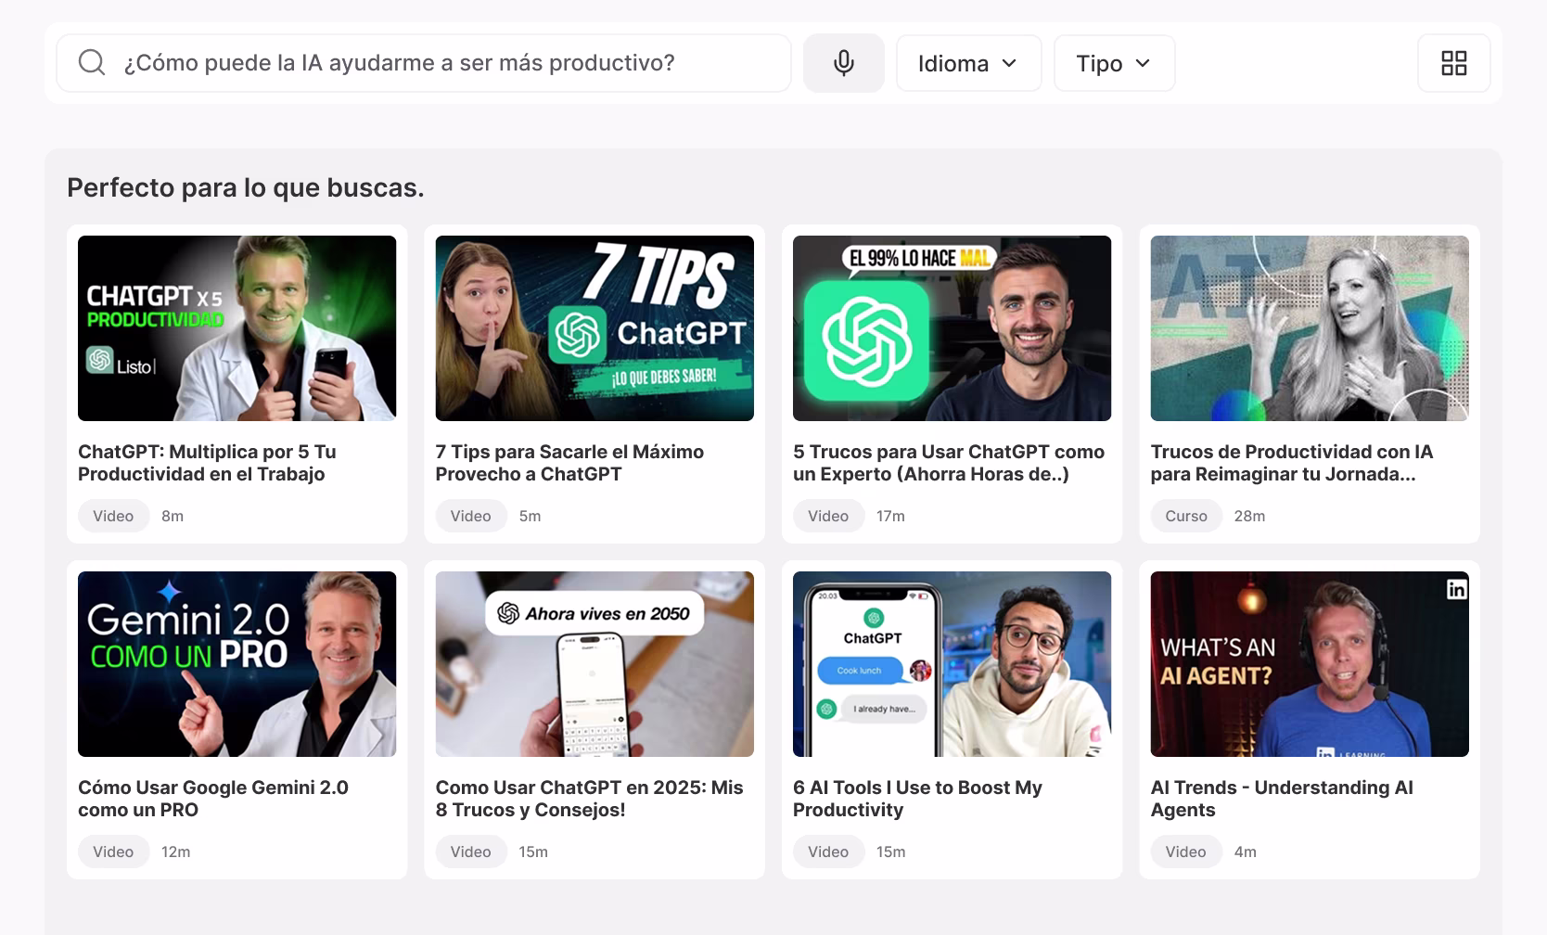Click title 'ChatGPT: Multiplica por 5 Tu Productividad'
This screenshot has width=1547, height=935.
coord(207,463)
